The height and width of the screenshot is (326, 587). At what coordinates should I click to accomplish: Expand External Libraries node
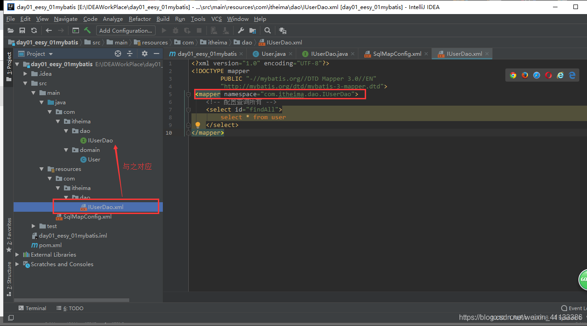17,255
